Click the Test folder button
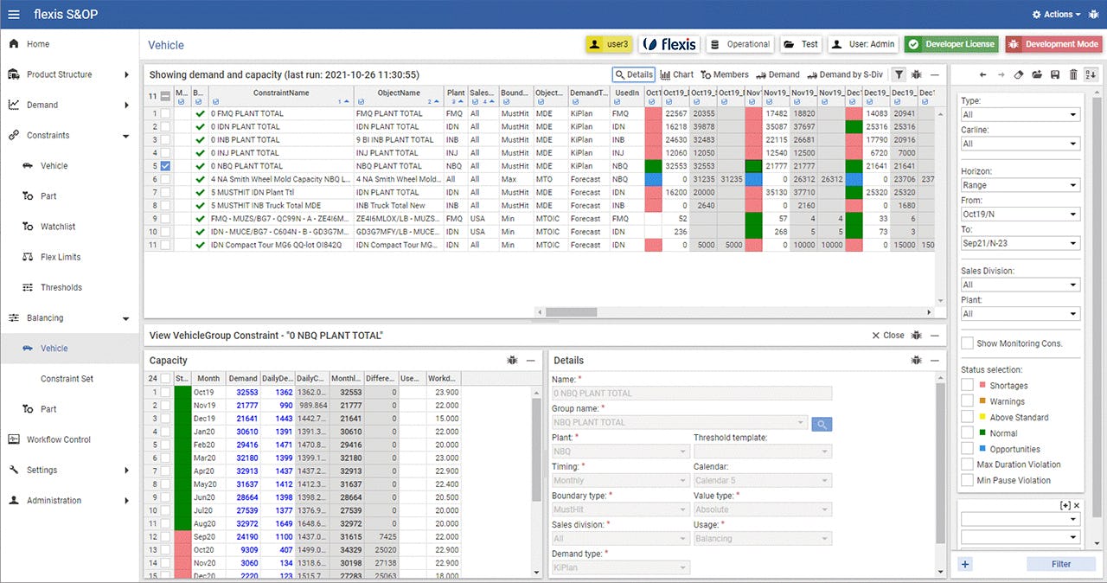 pos(801,44)
